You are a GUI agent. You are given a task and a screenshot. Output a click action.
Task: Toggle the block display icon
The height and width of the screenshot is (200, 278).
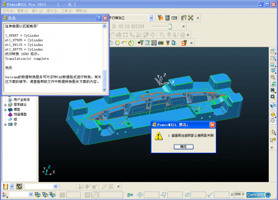pos(273,106)
